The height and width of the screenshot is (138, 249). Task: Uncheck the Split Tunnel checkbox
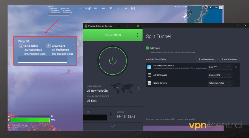(147, 48)
